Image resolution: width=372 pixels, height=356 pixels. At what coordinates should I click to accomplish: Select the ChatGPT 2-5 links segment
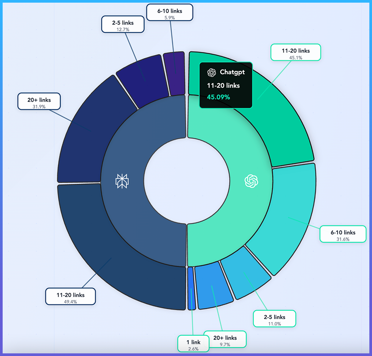246,273
